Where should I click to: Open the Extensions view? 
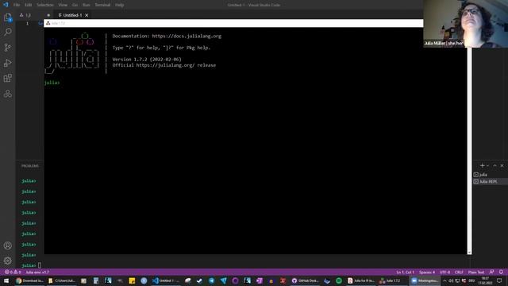click(x=7, y=78)
